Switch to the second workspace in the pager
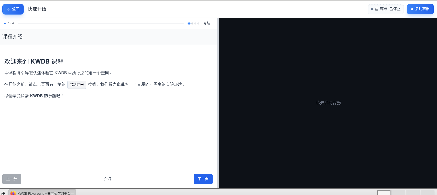The height and width of the screenshot is (195, 437). (398, 193)
